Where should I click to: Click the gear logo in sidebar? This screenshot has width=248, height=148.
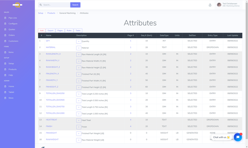(x=17, y=5)
